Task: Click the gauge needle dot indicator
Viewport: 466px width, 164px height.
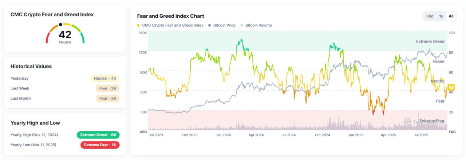Action: tap(60, 25)
